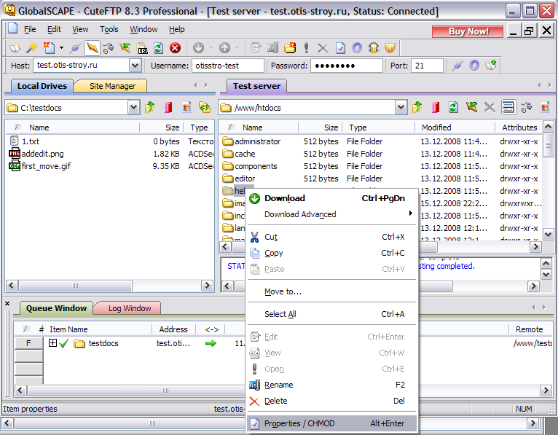Click local pane horizontal scrollbar right arrow
The width and height of the screenshot is (558, 435).
tap(207, 285)
